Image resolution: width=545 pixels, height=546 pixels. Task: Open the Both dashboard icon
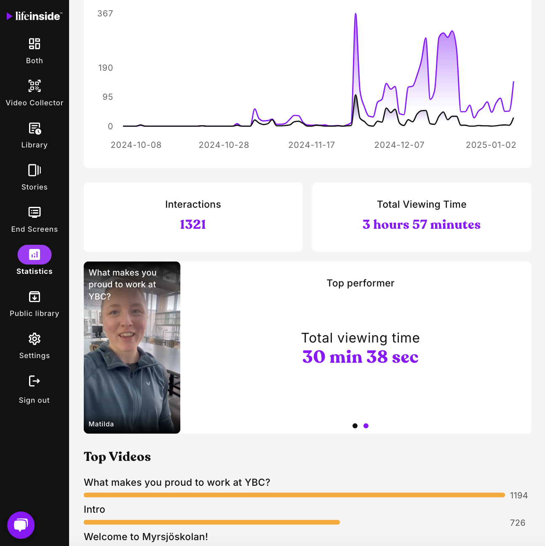coord(35,44)
